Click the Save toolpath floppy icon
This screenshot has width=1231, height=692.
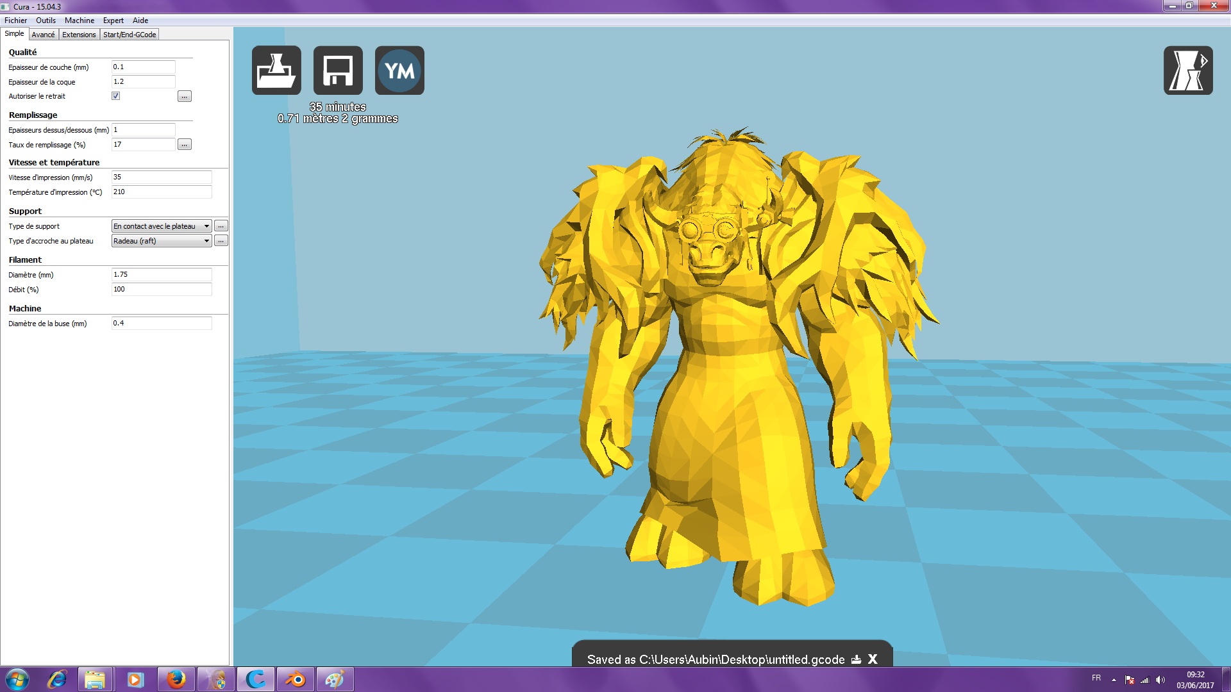click(338, 70)
